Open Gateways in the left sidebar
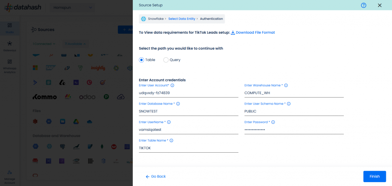Image resolution: width=392 pixels, height=186 pixels. coord(10,47)
